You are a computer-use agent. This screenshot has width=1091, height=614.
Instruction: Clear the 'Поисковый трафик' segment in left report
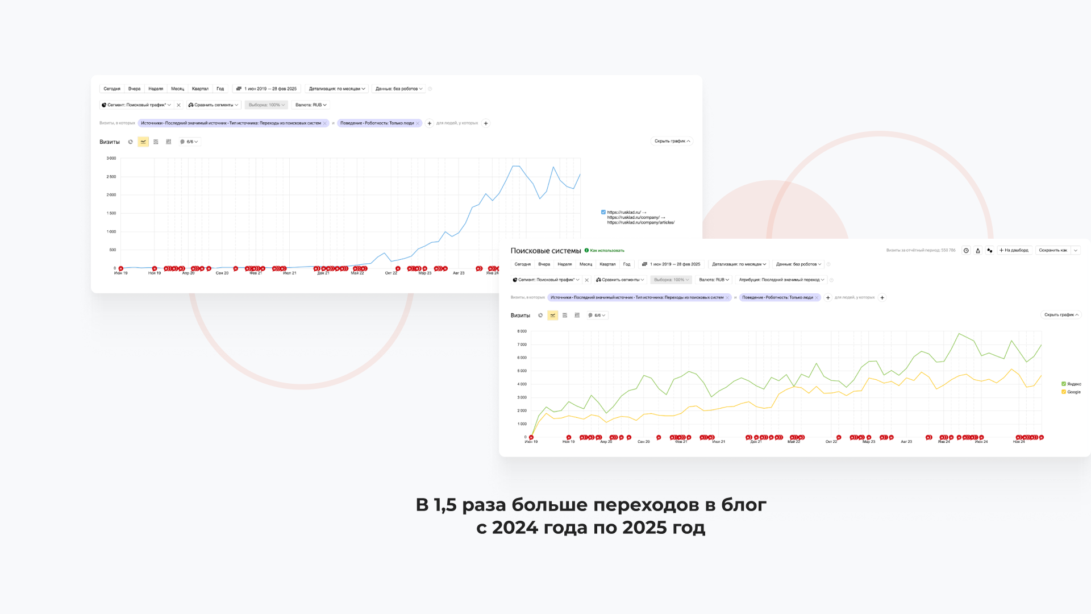pos(178,105)
